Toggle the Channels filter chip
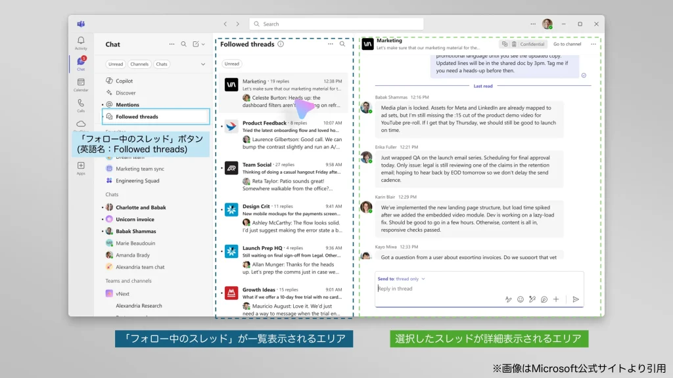The width and height of the screenshot is (673, 378). [139, 64]
